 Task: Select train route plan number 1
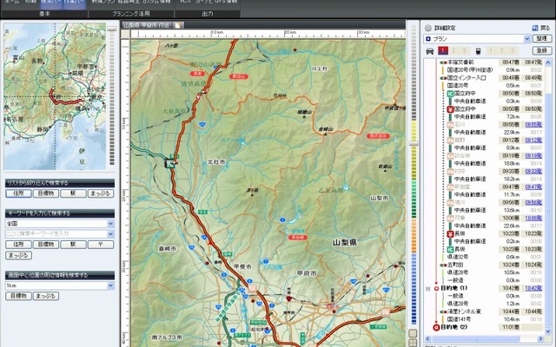(491, 51)
